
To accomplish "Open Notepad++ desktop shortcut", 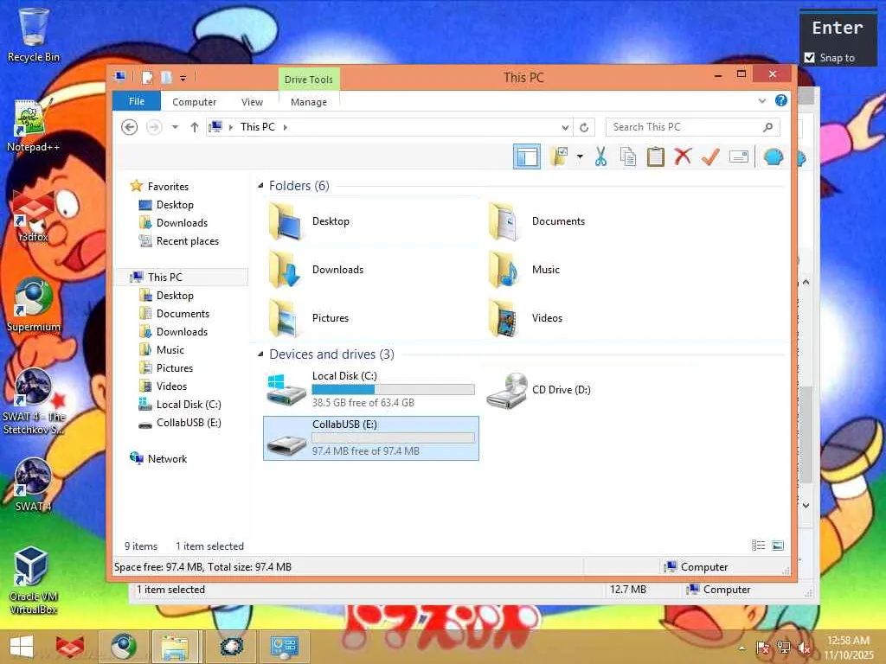I will [34, 124].
